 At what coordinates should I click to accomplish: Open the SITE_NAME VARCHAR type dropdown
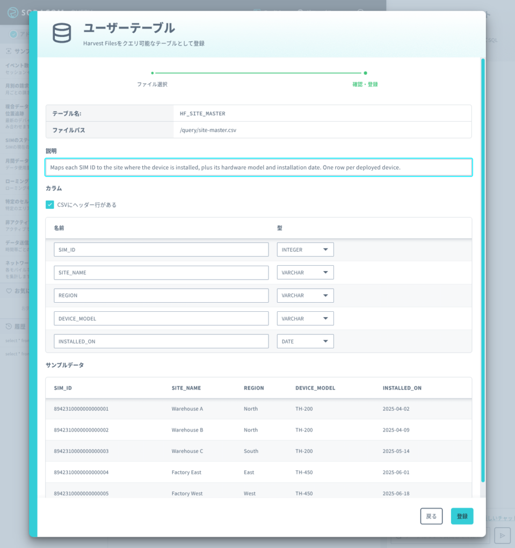(305, 273)
